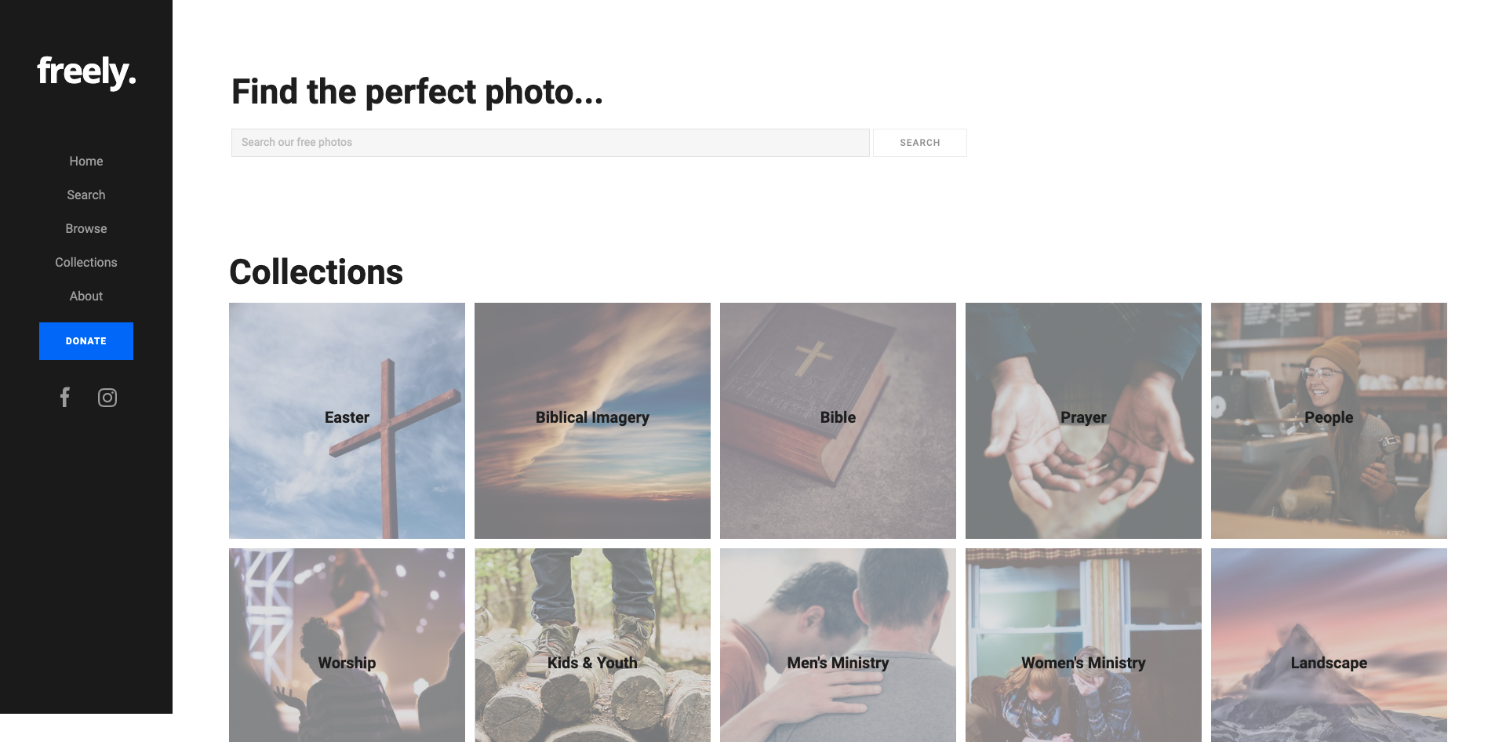This screenshot has height=742, width=1506.
Task: Open the Collections sidebar menu item
Action: click(86, 262)
